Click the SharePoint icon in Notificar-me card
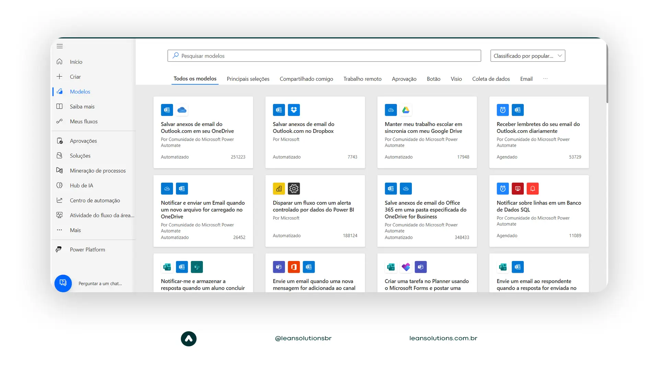This screenshot has height=370, width=659. (197, 267)
